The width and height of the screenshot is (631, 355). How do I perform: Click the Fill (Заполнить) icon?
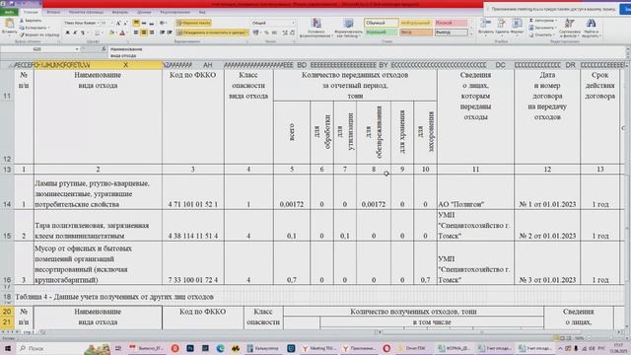531,28
